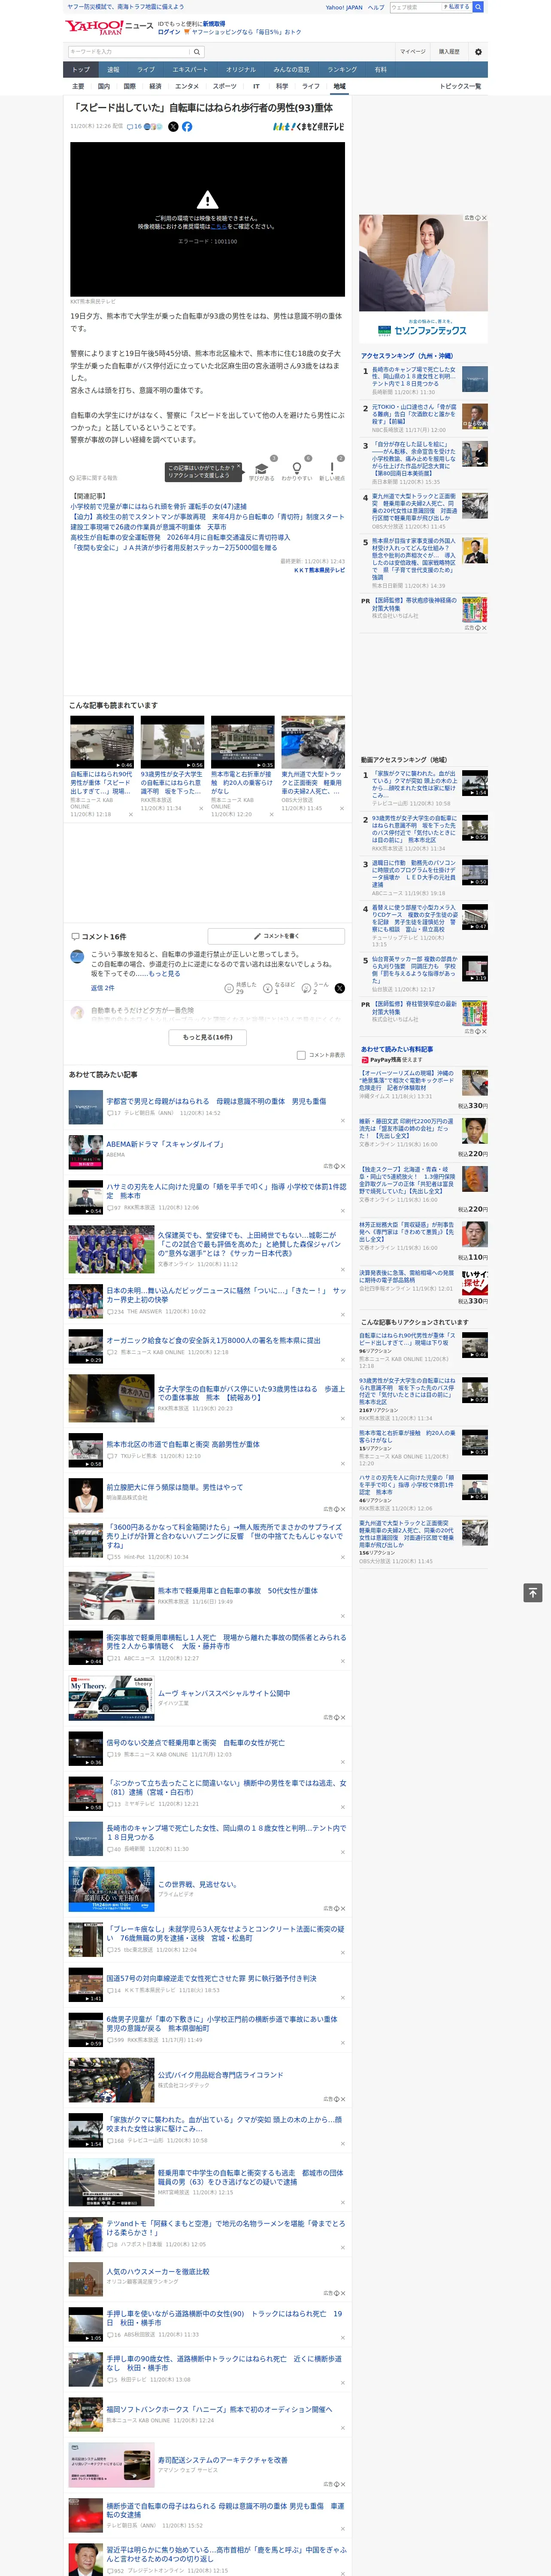Viewport: 551px width, 2576px height.
Task: Report the article via 記事に関する報告
Action: [93, 478]
